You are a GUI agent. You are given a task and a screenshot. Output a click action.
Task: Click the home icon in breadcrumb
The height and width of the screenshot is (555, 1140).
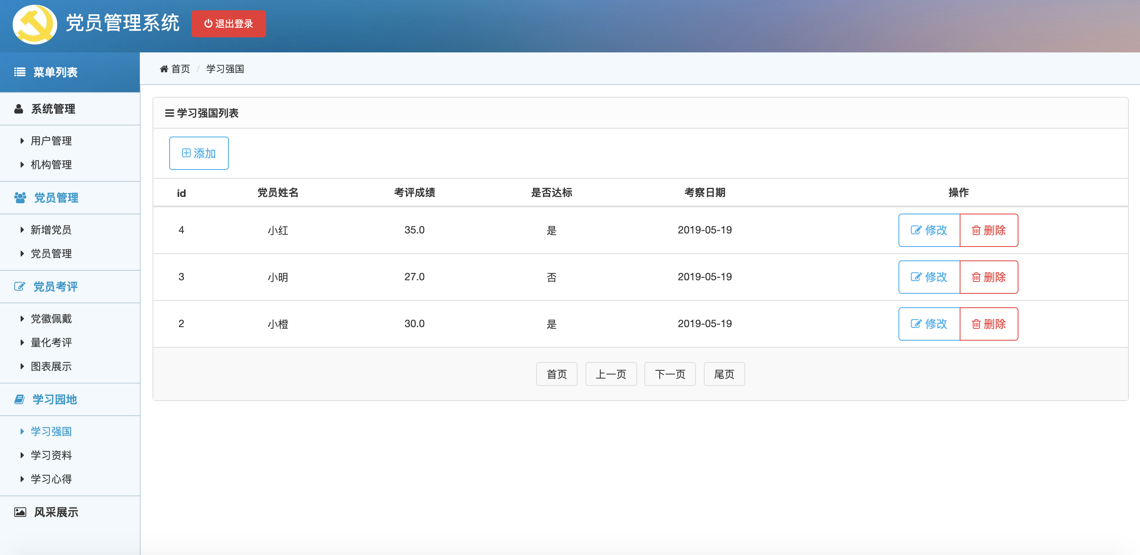coord(164,69)
